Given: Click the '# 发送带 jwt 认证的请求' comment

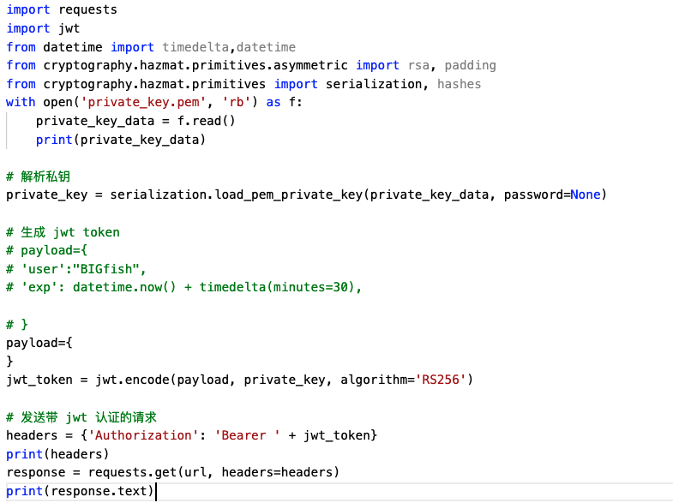Looking at the screenshot, I should (81, 417).
